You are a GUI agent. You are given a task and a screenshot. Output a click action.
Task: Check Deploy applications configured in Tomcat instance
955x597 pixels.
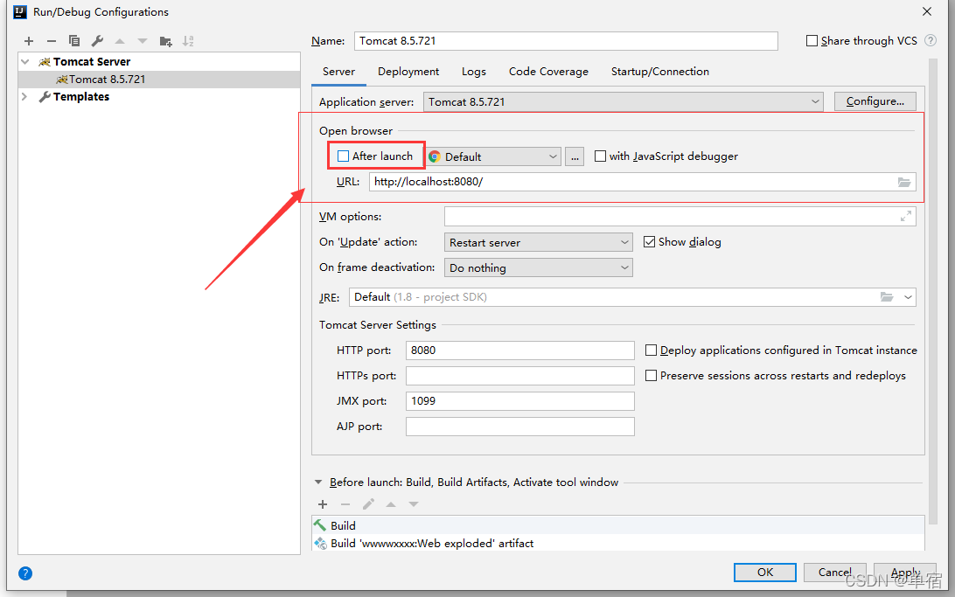click(651, 350)
